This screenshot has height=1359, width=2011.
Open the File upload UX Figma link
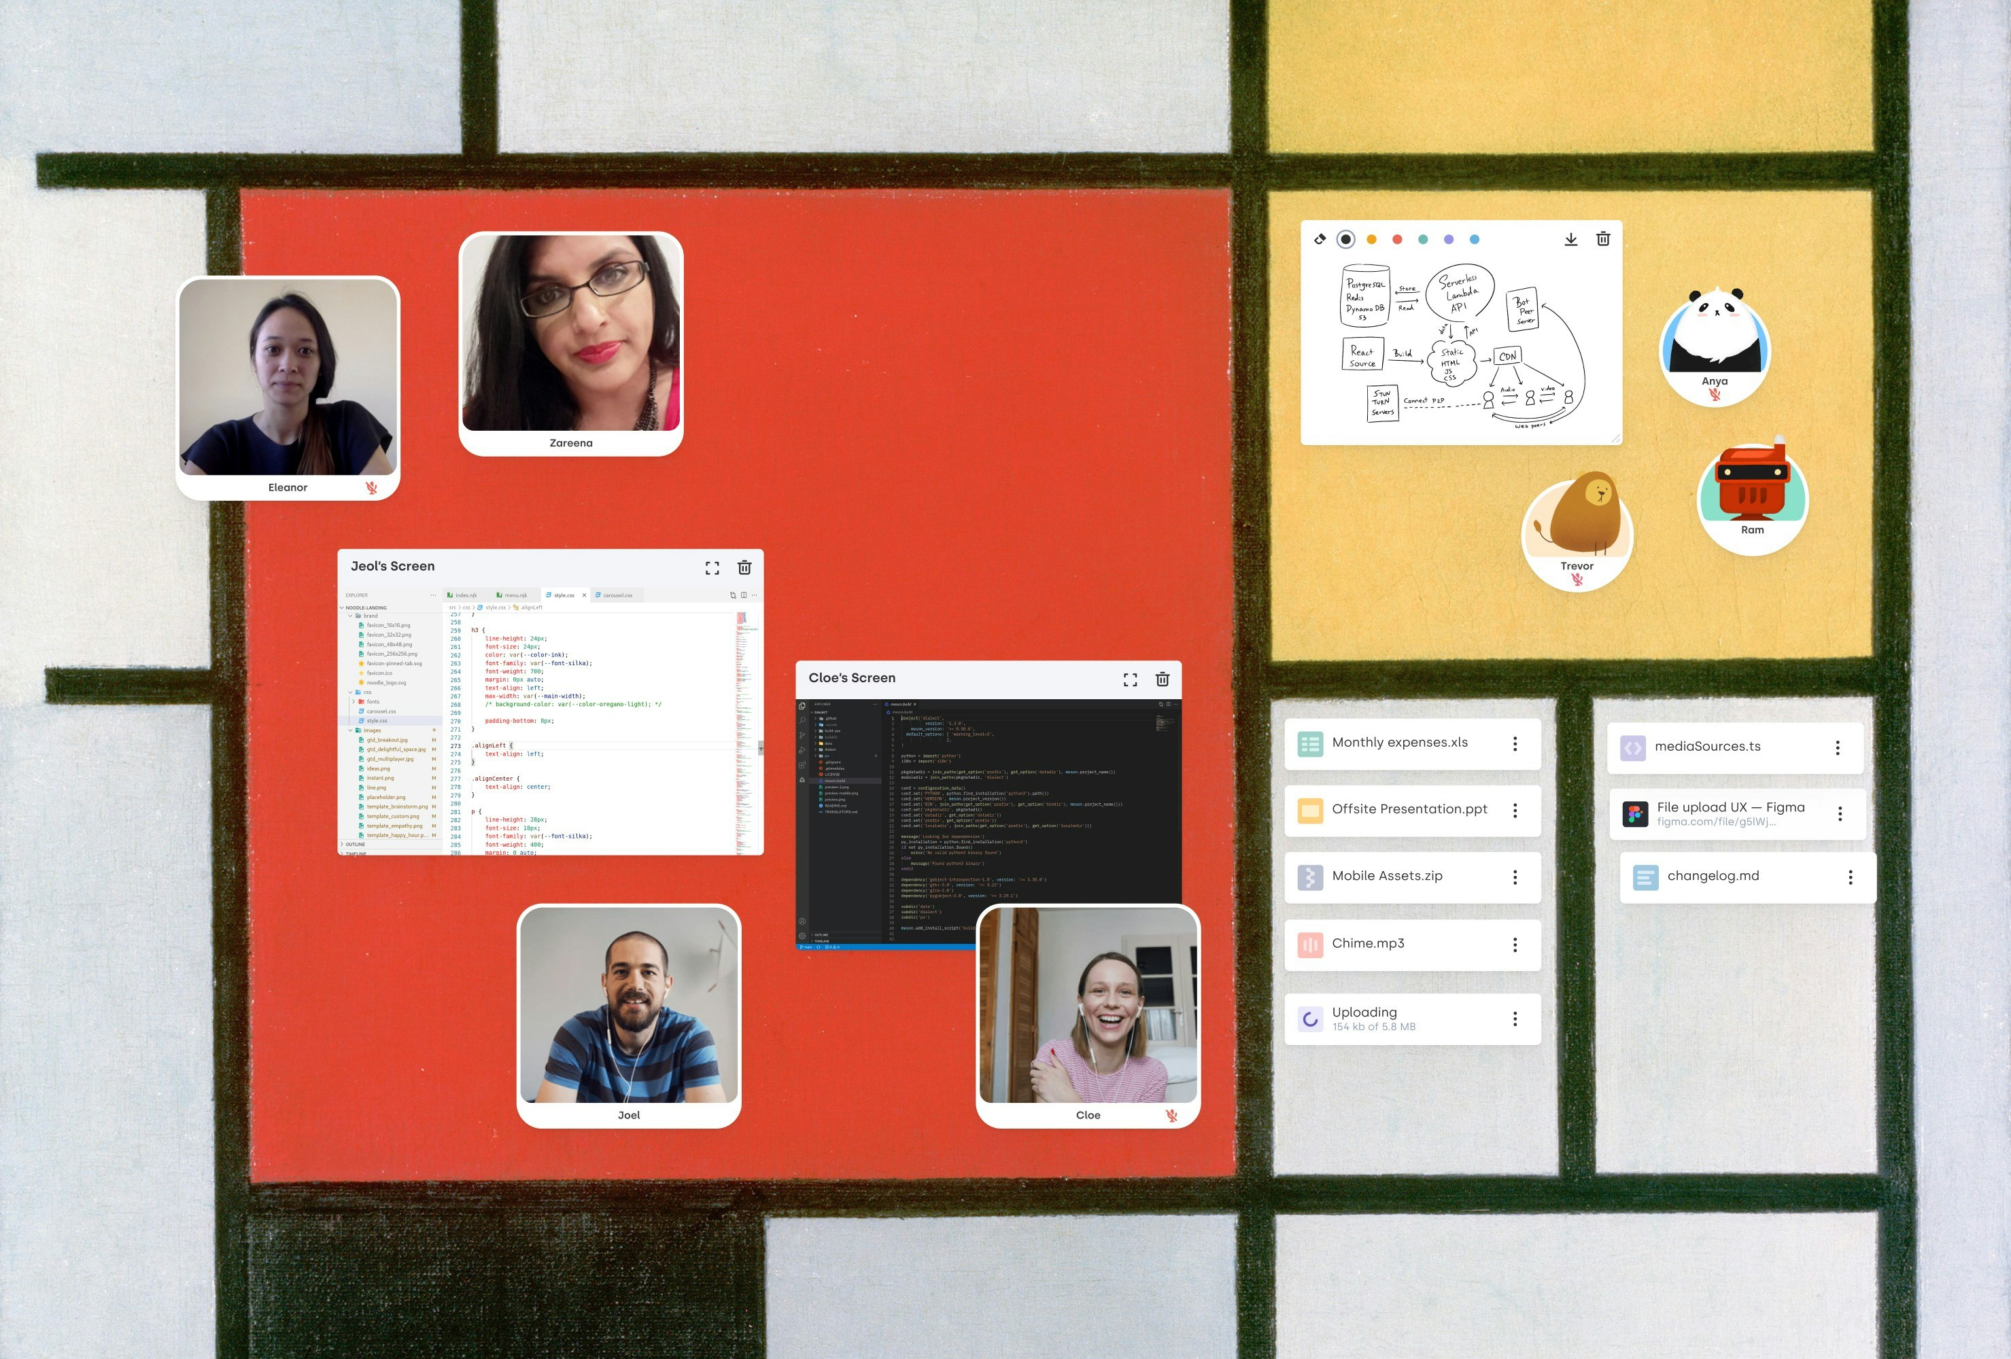point(1730,808)
